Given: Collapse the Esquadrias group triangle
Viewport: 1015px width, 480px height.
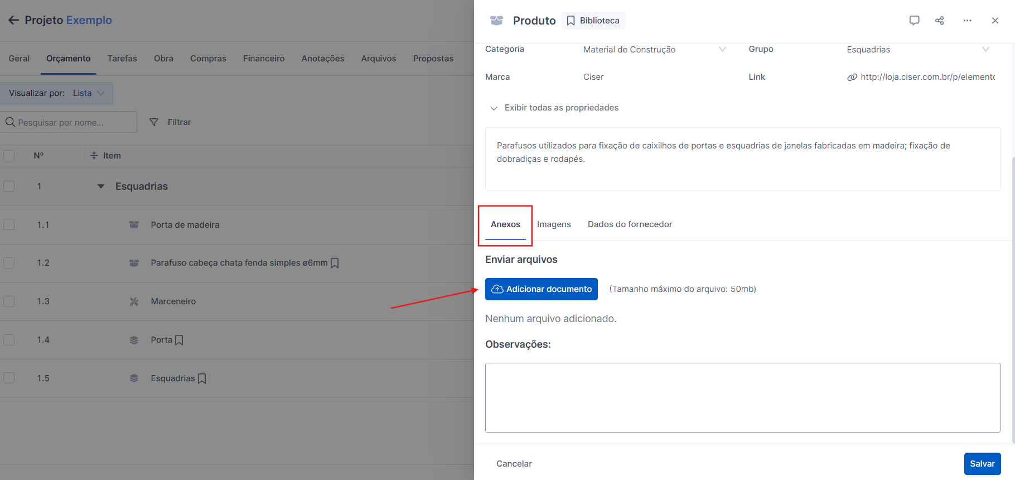Looking at the screenshot, I should click(101, 186).
